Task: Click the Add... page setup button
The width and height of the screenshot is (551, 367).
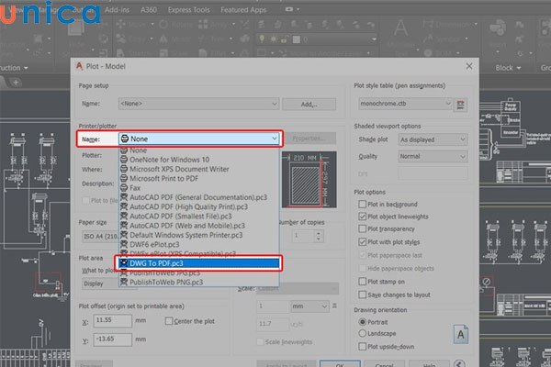Action: (x=309, y=105)
